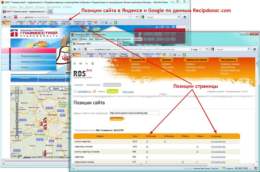
Task: Click Част. value 1632
Action: point(134,147)
